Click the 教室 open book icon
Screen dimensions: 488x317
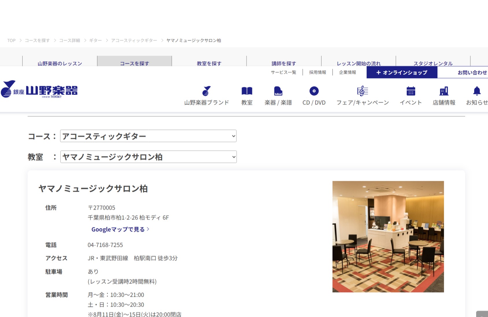(x=247, y=91)
